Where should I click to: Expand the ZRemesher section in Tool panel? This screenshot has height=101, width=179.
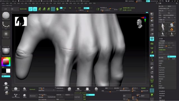click(x=162, y=77)
